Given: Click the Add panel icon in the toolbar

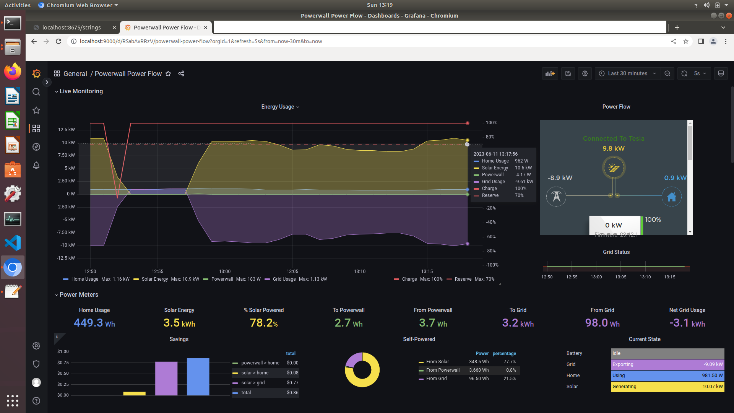Looking at the screenshot, I should [x=550, y=73].
